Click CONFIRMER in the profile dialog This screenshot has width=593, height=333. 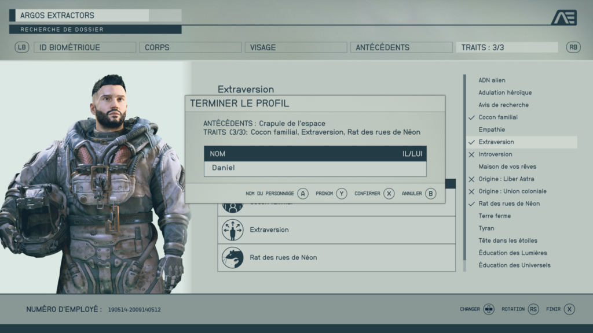pyautogui.click(x=367, y=194)
